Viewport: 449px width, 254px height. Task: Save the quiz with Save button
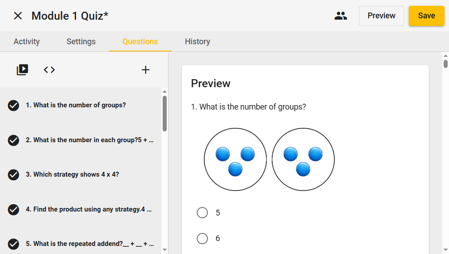[x=426, y=16]
